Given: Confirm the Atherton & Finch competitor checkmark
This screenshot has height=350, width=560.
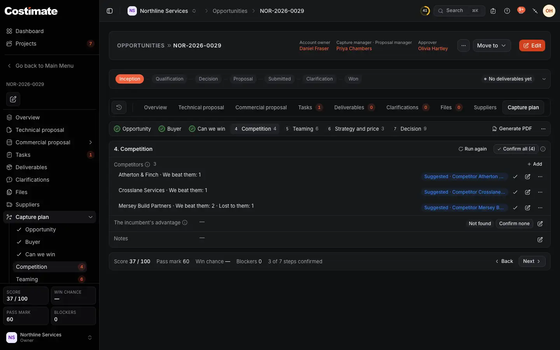Looking at the screenshot, I should 515,177.
